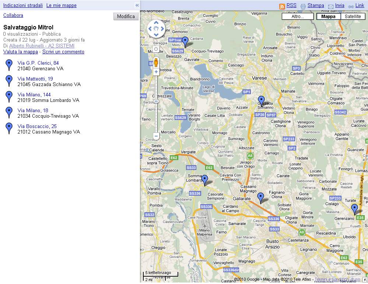The height and width of the screenshot is (284, 368).
Task: Pan the map right with arrow
Action: pos(162,29)
